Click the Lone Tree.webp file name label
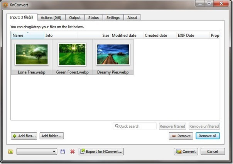 point(32,72)
